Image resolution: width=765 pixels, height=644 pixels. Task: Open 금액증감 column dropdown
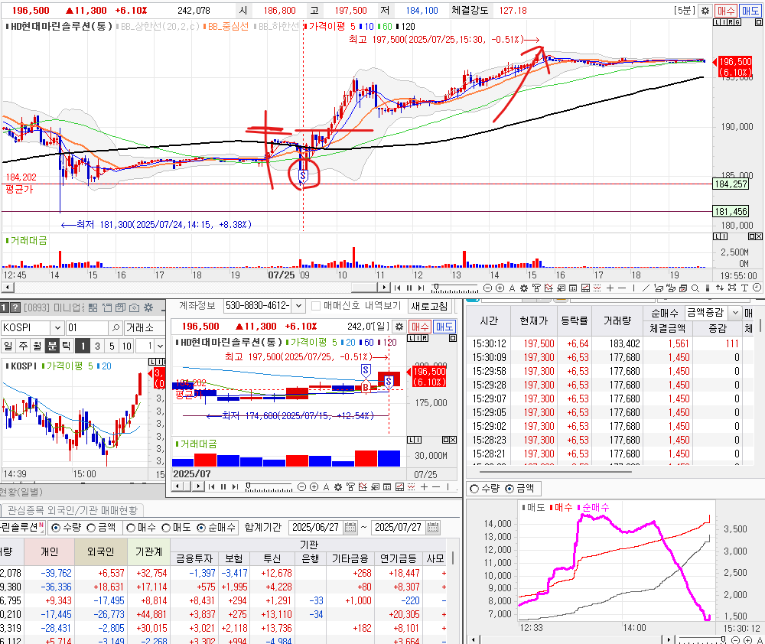tap(734, 312)
